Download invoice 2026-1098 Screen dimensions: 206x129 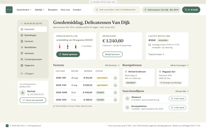point(115,93)
